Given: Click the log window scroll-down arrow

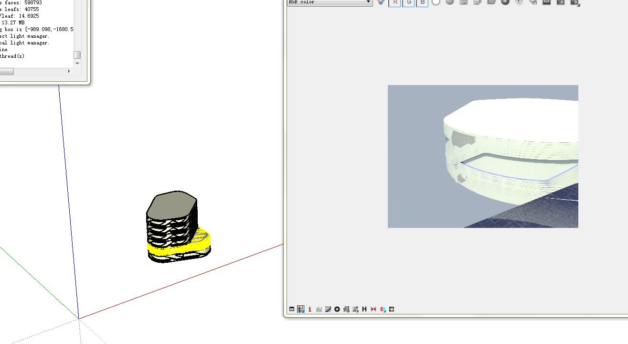Looking at the screenshot, I should pyautogui.click(x=77, y=63).
